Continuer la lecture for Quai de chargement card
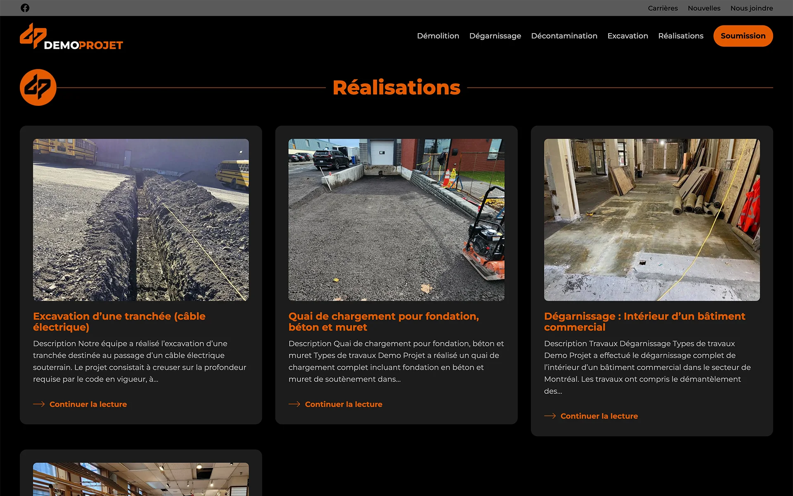Image resolution: width=793 pixels, height=496 pixels. tap(344, 404)
